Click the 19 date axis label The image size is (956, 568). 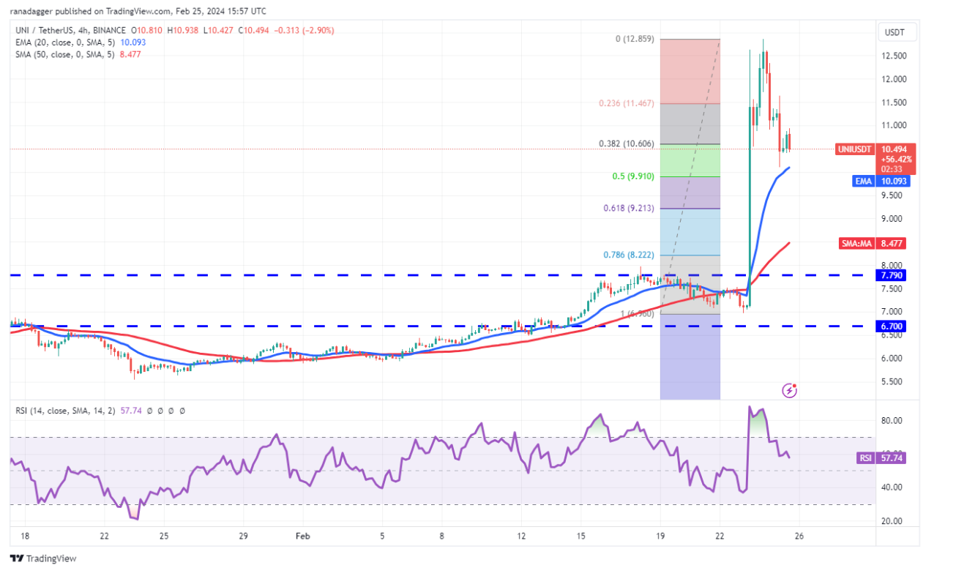[x=660, y=535]
